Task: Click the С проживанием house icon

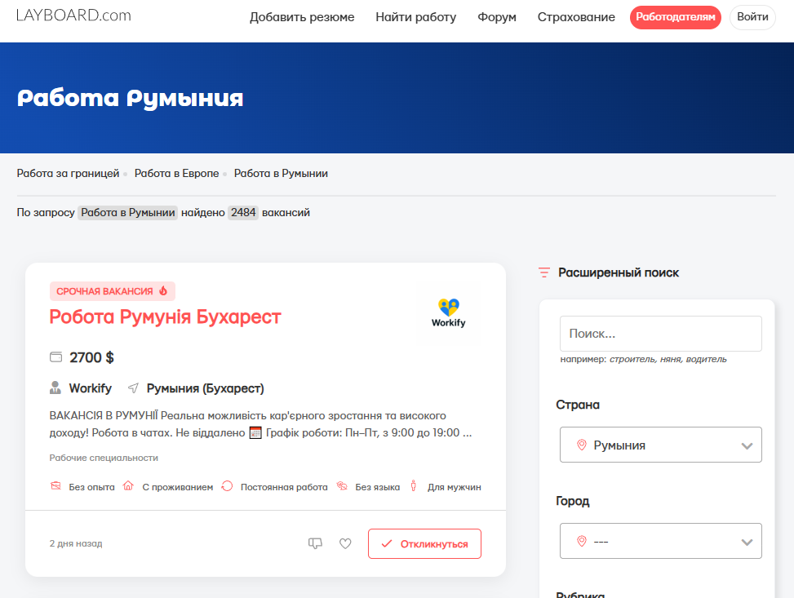Action: pos(128,486)
